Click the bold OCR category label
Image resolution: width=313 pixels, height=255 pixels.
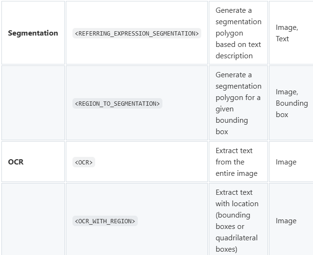[x=16, y=162]
